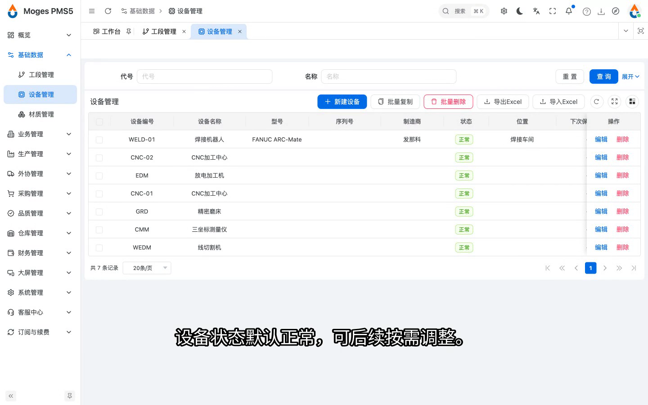Collapse the left sidebar

click(x=11, y=396)
